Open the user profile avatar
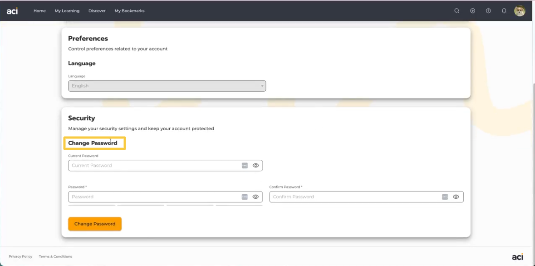535x266 pixels. [x=520, y=11]
